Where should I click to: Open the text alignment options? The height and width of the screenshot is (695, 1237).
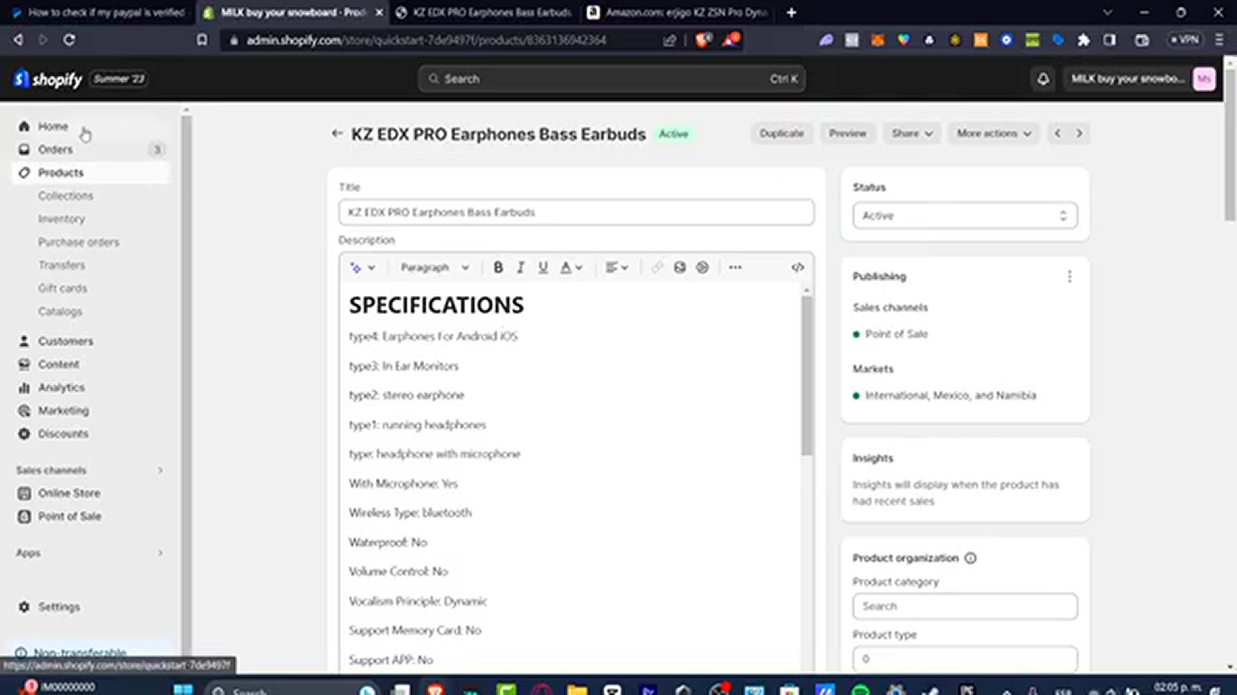(617, 268)
